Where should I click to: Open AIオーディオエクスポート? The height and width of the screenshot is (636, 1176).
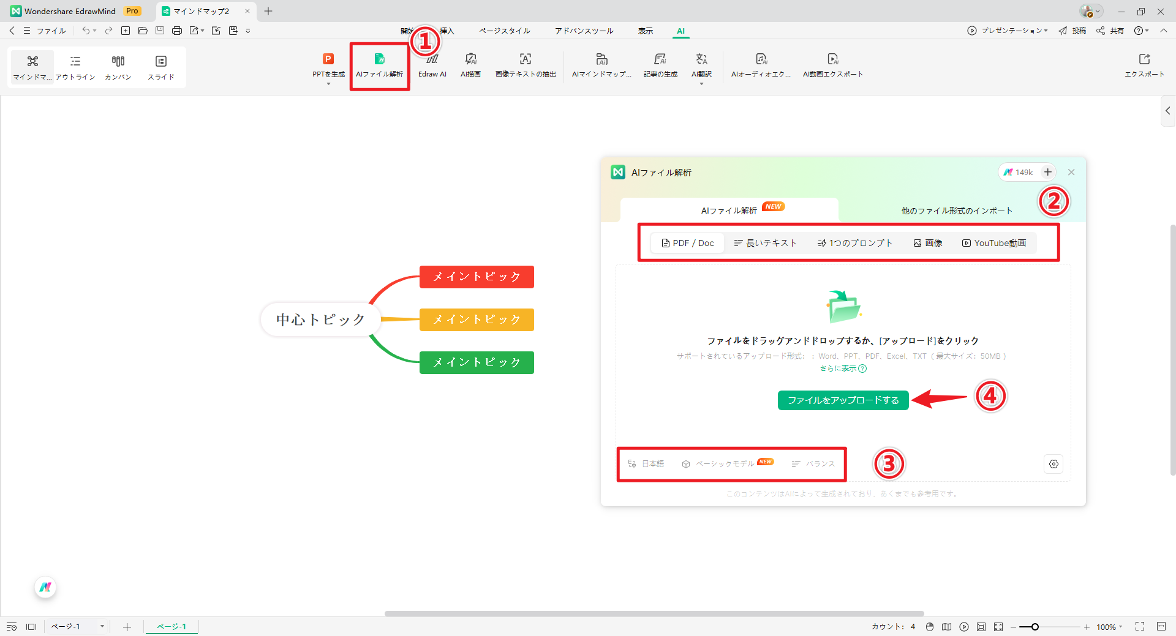(761, 64)
